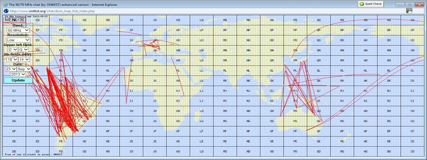The height and width of the screenshot is (160, 427).
Task: Open the 14 vertical fields dropdown
Action: tap(24, 59)
